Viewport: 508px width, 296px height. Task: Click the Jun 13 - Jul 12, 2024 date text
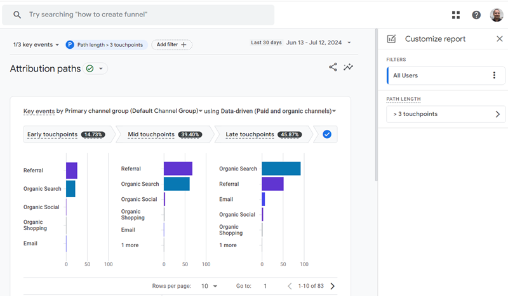[x=314, y=42]
